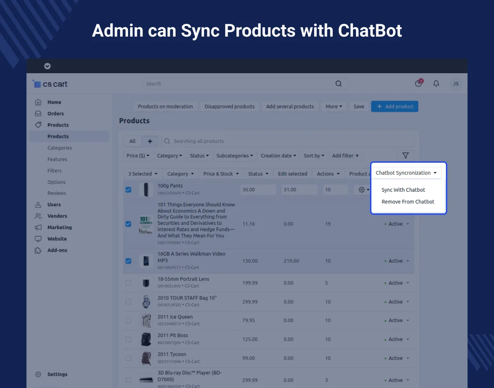Click the notifications bell icon

436,84
